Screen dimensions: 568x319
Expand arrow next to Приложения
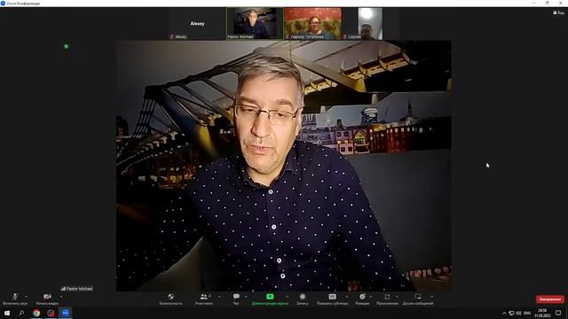pos(397,297)
